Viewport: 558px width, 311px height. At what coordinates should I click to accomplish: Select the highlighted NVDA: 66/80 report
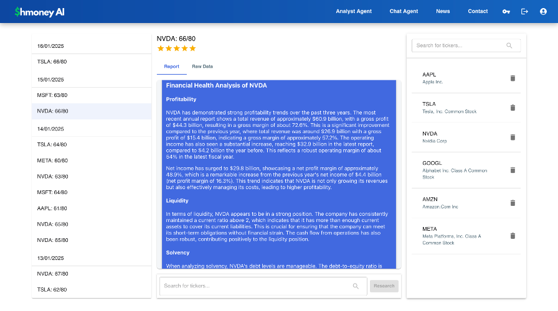click(x=92, y=111)
